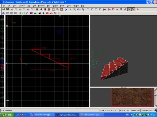Click the blue spiral icon in second toolbar
157x117 pixels.
click(3, 13)
